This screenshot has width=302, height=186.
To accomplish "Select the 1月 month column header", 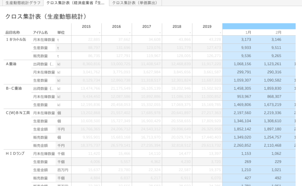I will click(248, 32).
